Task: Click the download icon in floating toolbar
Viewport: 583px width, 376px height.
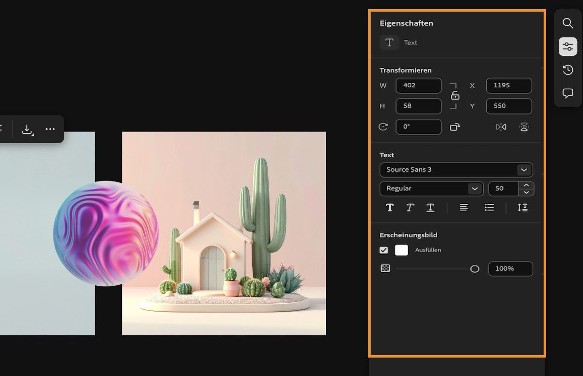Action: pos(27,129)
